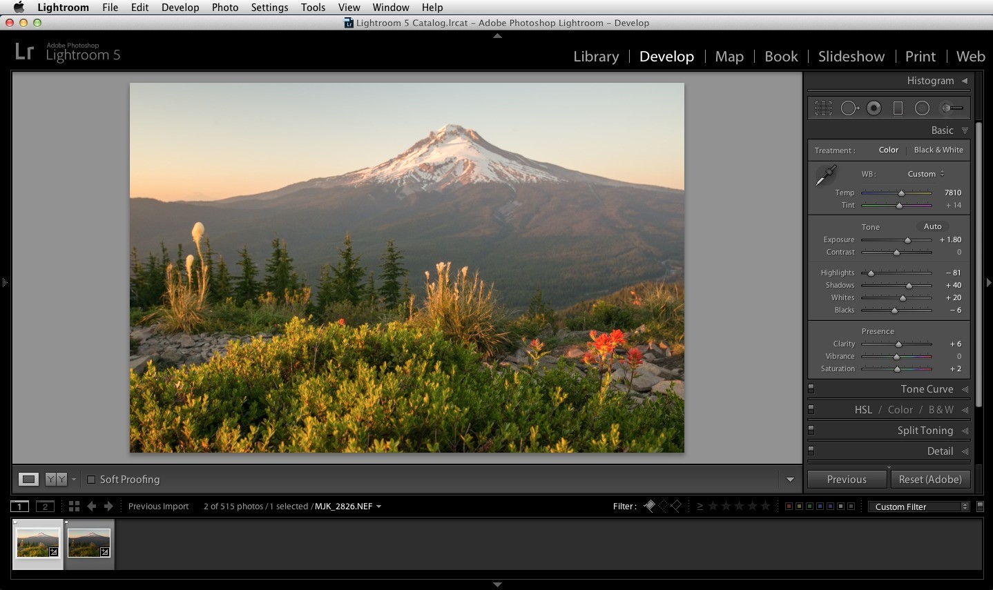Screen dimensions: 993x590
Task: Click the Exposure slider handle
Action: pyautogui.click(x=907, y=240)
